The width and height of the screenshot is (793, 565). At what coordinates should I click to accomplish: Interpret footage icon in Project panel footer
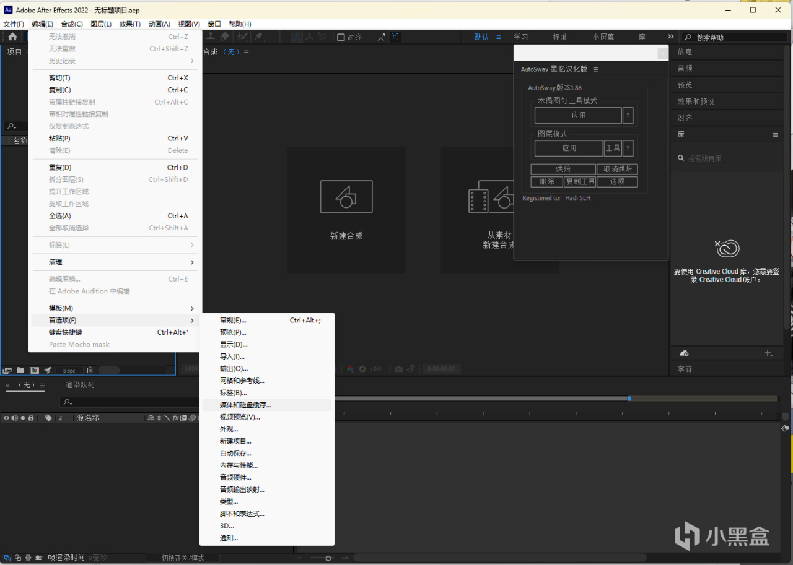pos(7,370)
